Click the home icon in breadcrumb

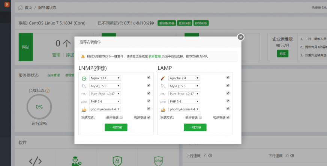[20, 8]
